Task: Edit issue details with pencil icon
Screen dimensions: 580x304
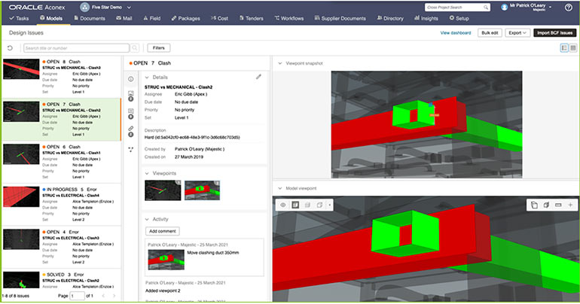Action: (258, 77)
